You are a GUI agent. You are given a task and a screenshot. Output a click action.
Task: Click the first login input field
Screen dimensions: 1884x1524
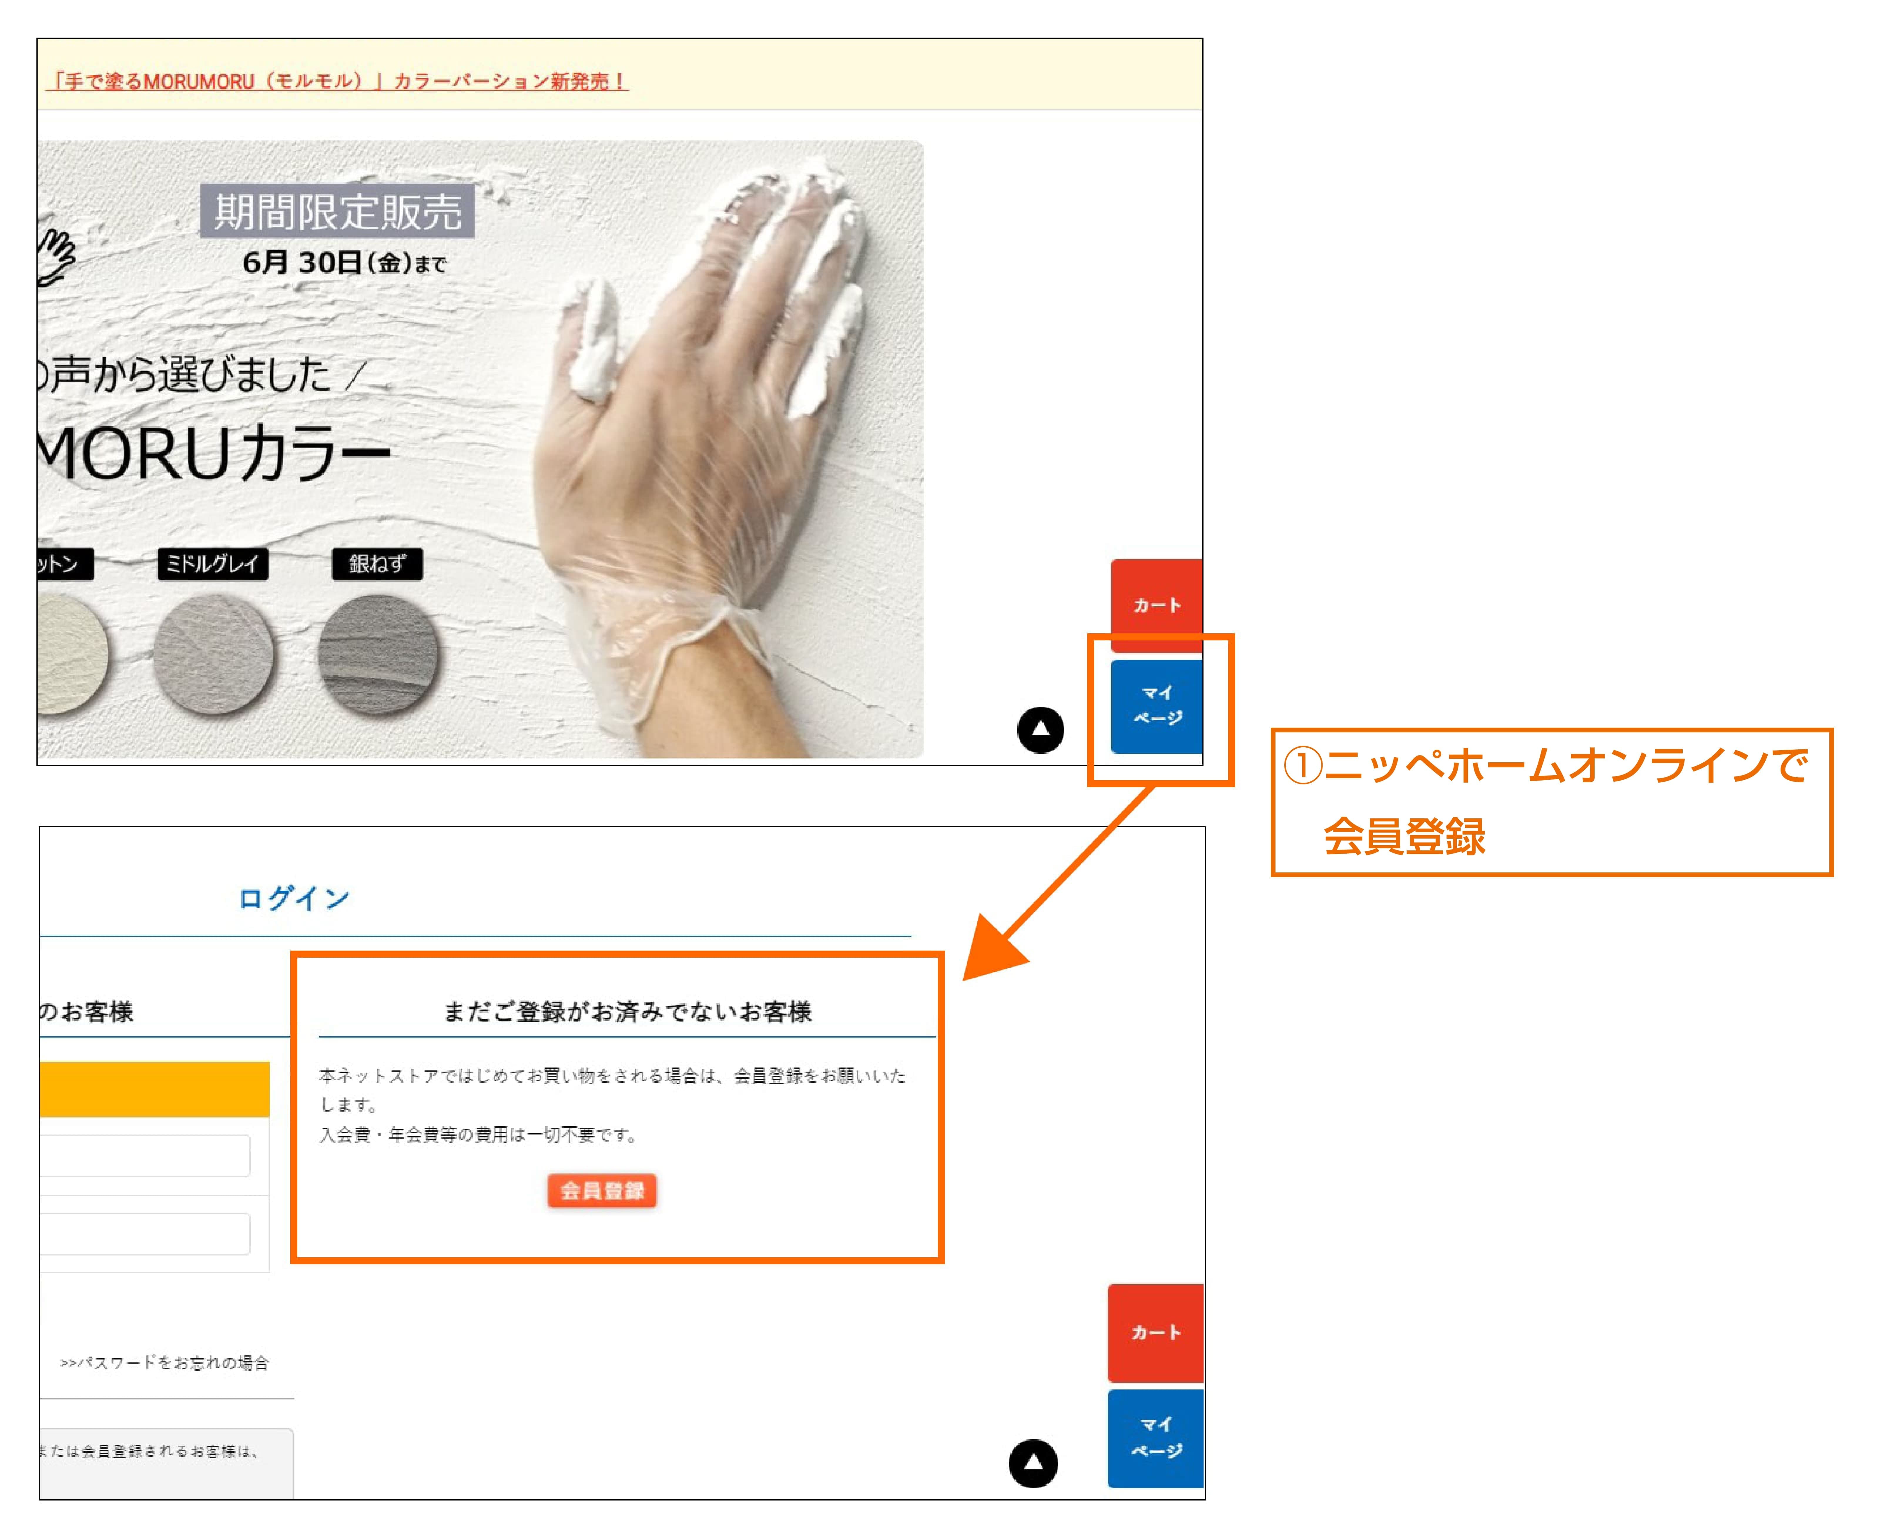pyautogui.click(x=145, y=1155)
